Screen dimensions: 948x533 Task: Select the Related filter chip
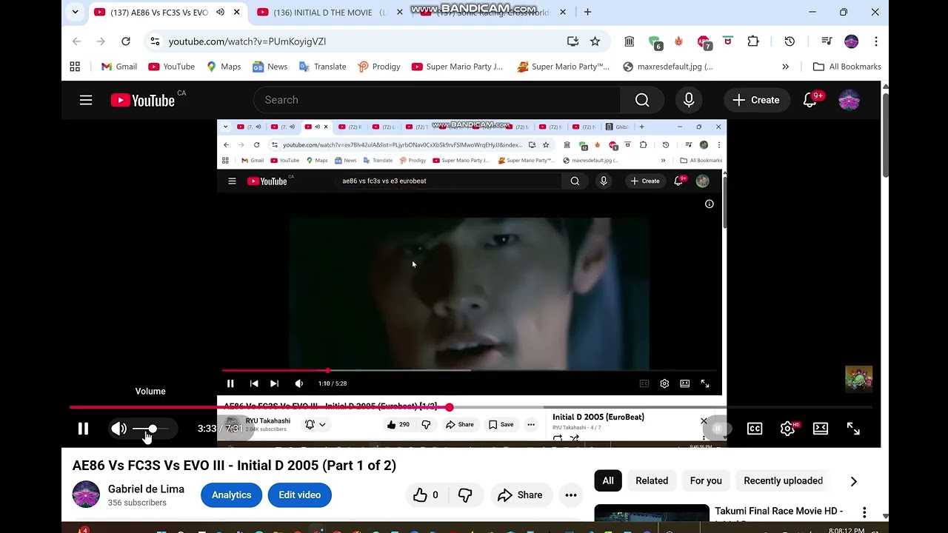(652, 481)
